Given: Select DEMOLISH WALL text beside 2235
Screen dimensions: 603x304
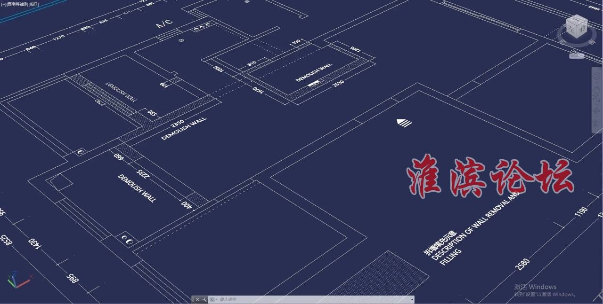Looking at the screenshot, I should point(137,188).
